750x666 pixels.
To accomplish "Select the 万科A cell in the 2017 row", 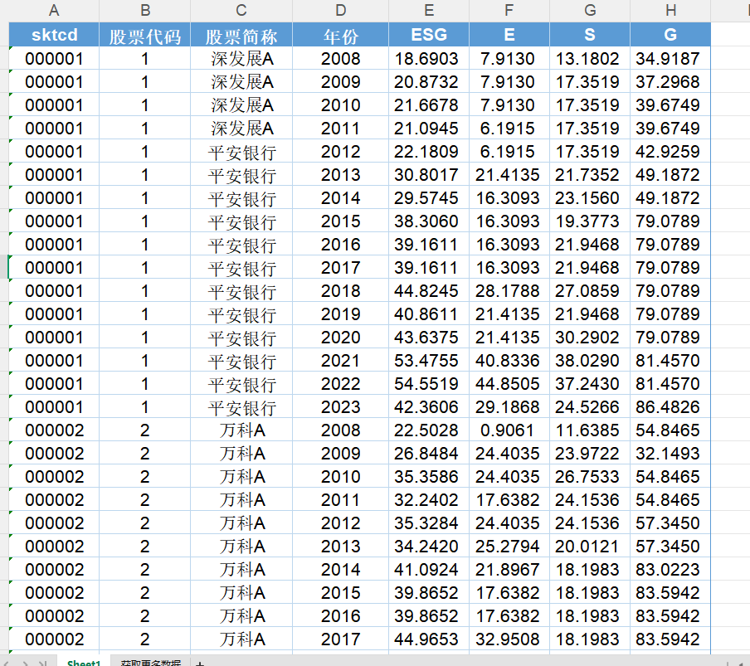I will pyautogui.click(x=241, y=639).
